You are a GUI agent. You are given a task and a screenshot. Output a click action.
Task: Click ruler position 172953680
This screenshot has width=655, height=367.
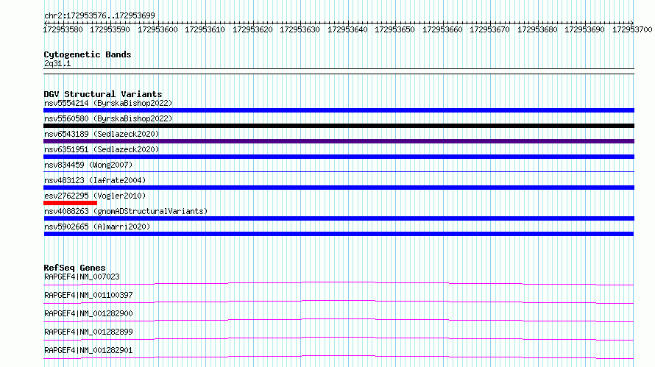(x=537, y=29)
